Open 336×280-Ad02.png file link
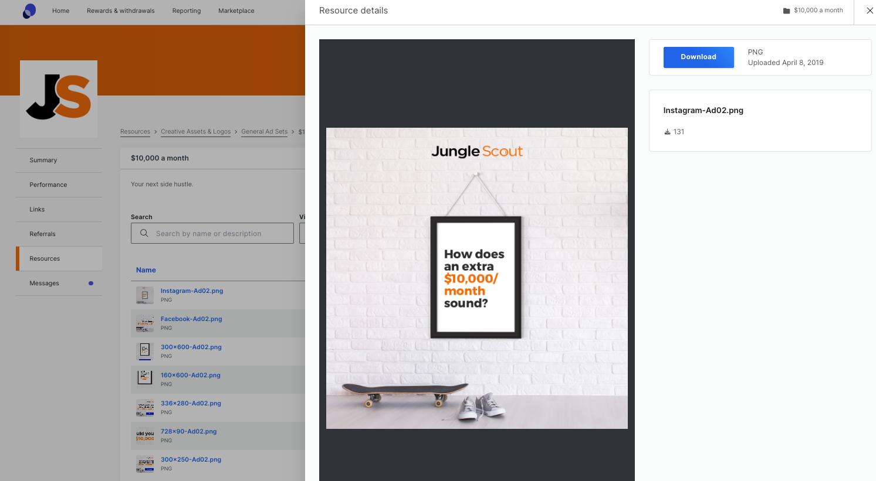 pos(191,403)
